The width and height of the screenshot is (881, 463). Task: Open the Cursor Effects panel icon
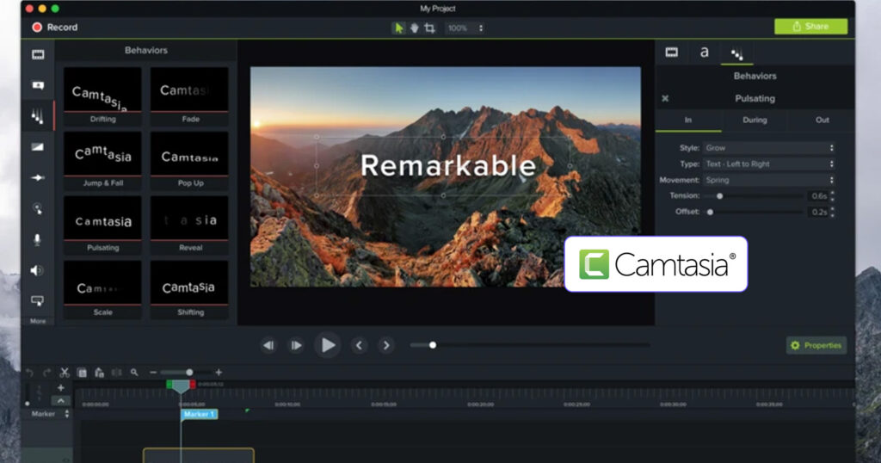37,208
